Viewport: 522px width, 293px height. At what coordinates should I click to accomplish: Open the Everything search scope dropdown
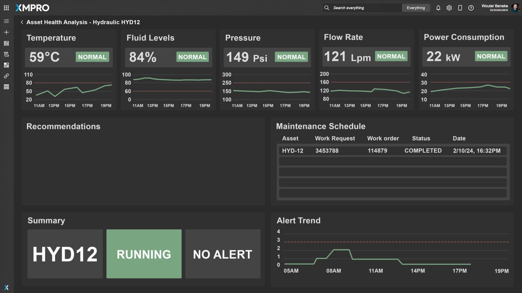pos(416,8)
